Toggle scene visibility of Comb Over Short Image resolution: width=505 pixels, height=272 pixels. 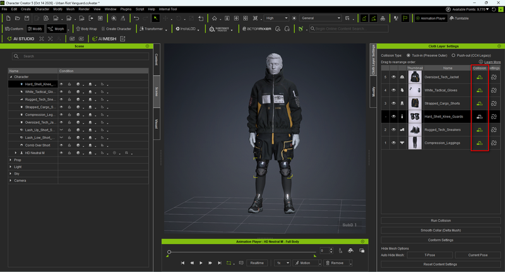pyautogui.click(x=61, y=145)
